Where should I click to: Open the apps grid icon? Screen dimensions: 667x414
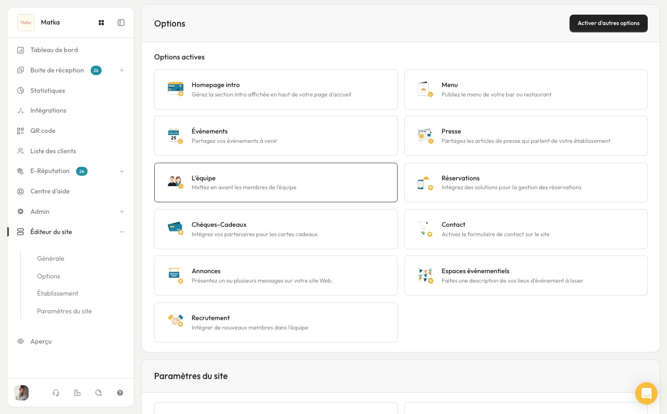pyautogui.click(x=102, y=22)
